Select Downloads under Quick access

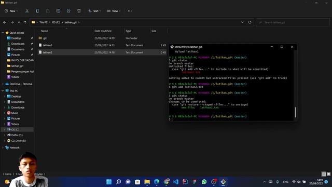coord(18,44)
